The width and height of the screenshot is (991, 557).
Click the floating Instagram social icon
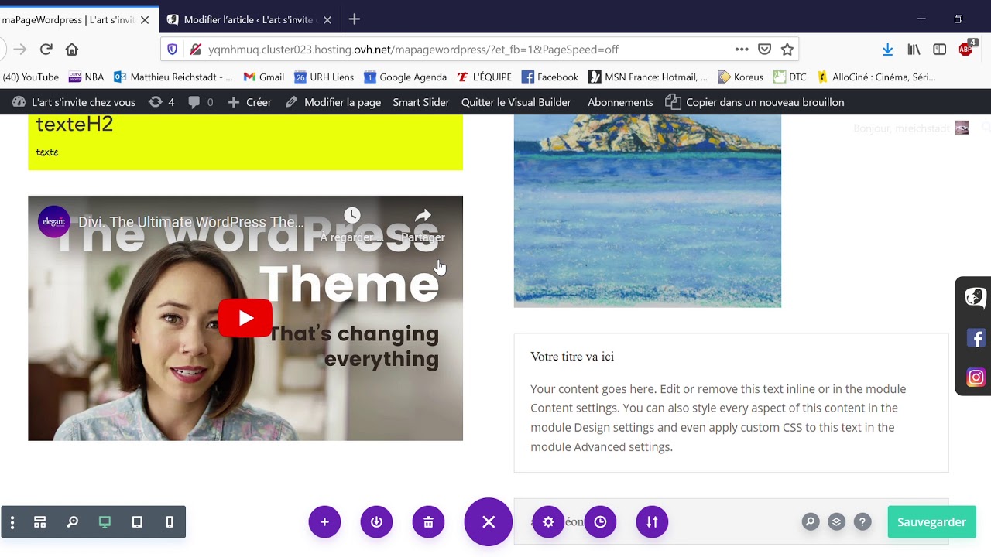coord(976,378)
